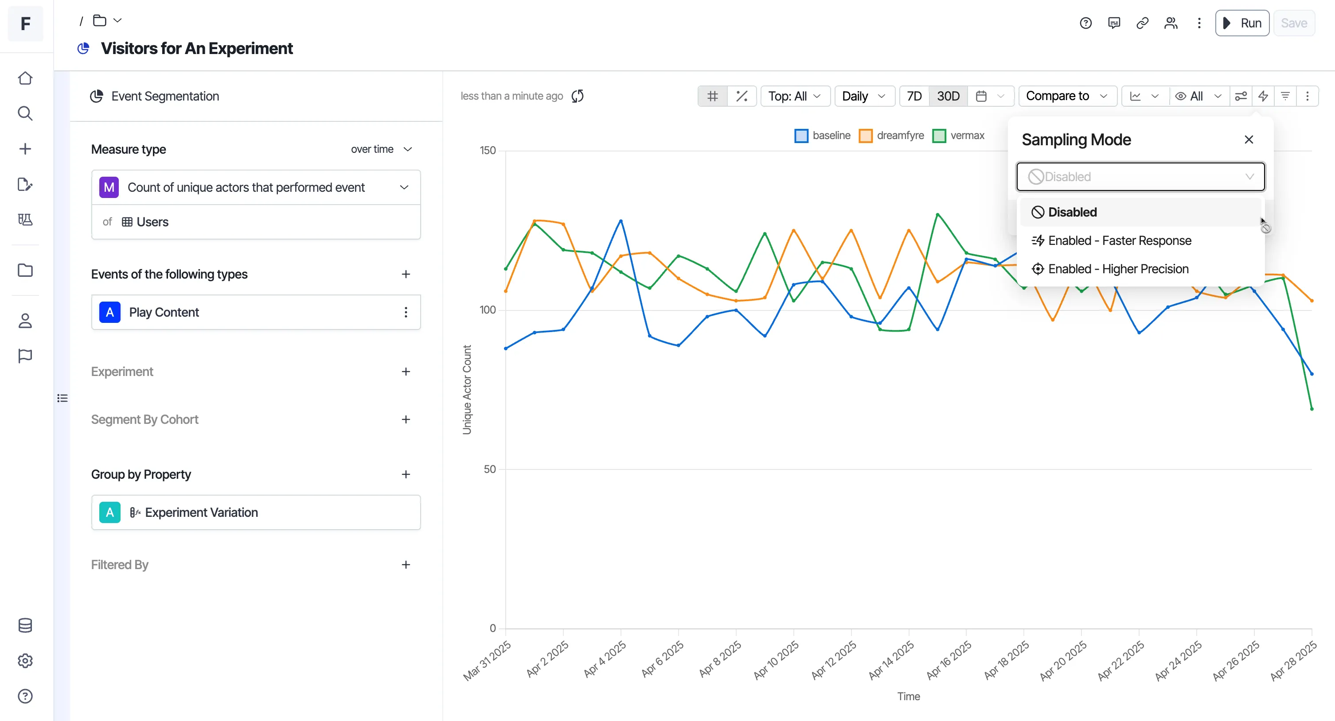
Task: Open the Daily granularity dropdown
Action: pyautogui.click(x=864, y=97)
